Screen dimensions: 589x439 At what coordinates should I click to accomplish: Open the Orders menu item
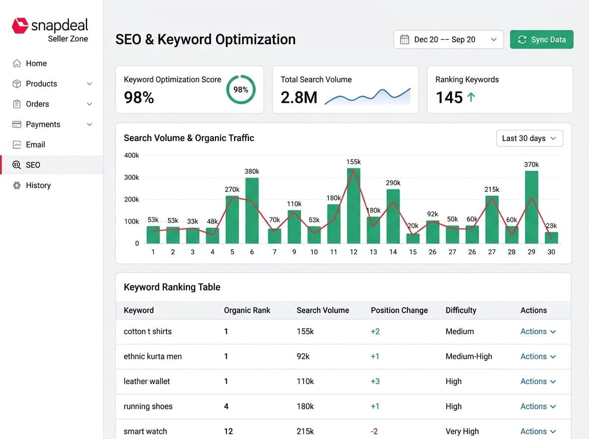click(x=52, y=104)
